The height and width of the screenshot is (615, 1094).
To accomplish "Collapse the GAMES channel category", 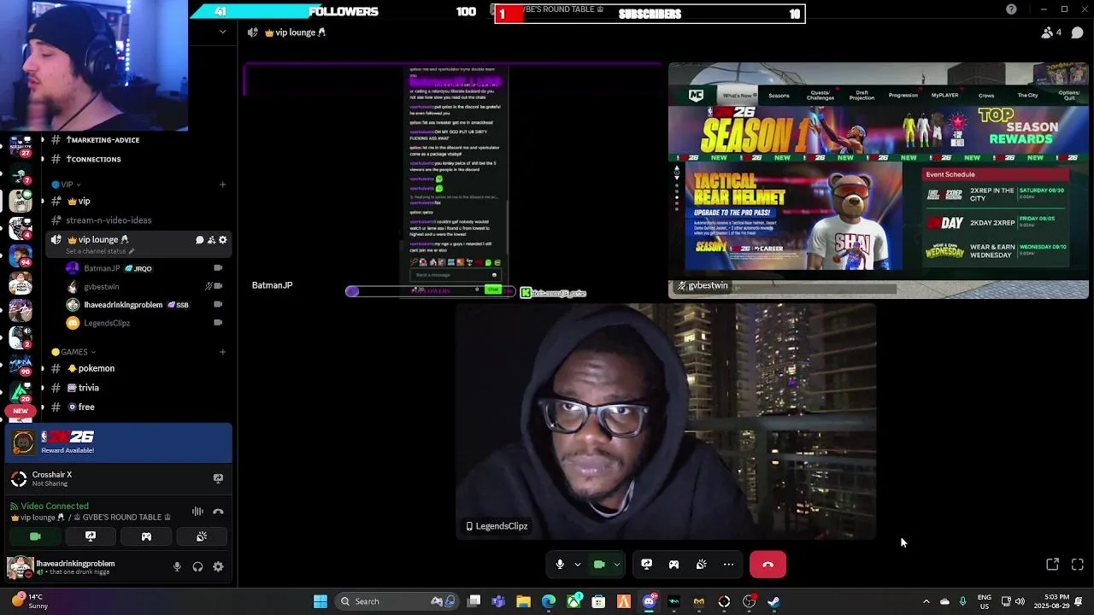I will coord(73,352).
